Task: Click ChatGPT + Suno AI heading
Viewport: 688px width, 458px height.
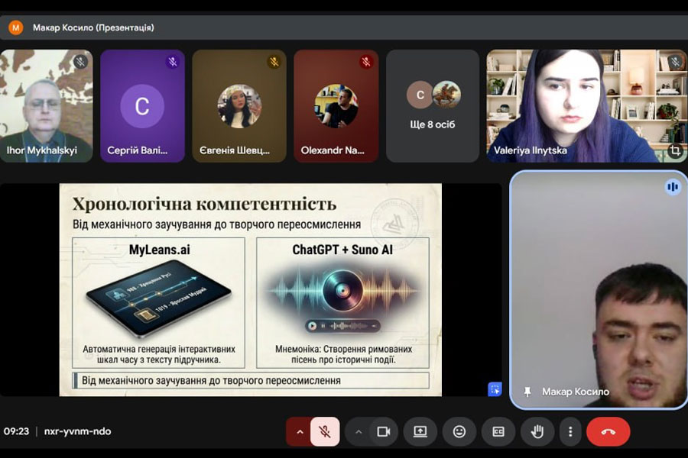Action: [x=342, y=250]
